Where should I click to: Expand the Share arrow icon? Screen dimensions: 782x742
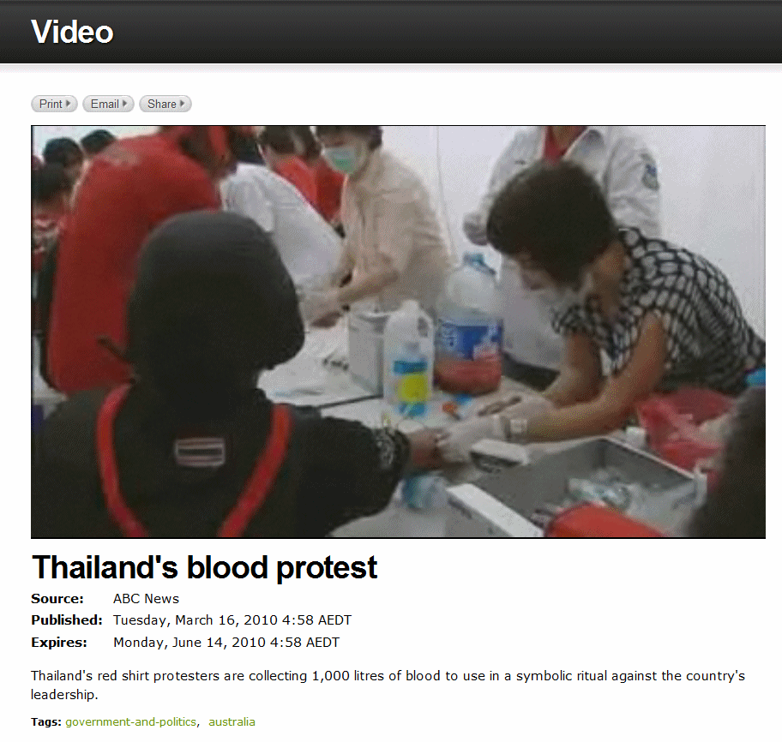[183, 104]
